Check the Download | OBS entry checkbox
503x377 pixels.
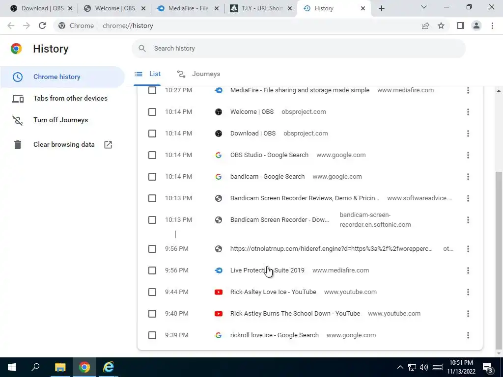(152, 134)
